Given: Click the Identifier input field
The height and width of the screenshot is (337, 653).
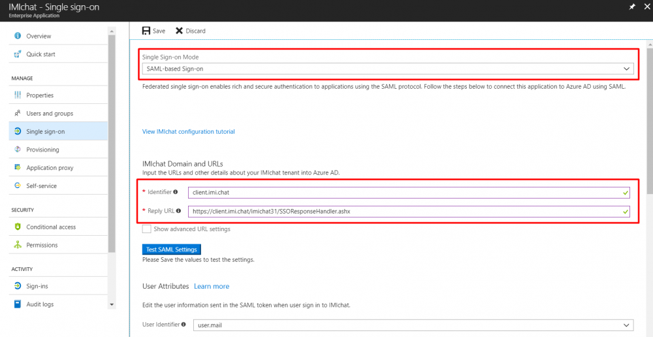Looking at the screenshot, I should click(x=409, y=193).
